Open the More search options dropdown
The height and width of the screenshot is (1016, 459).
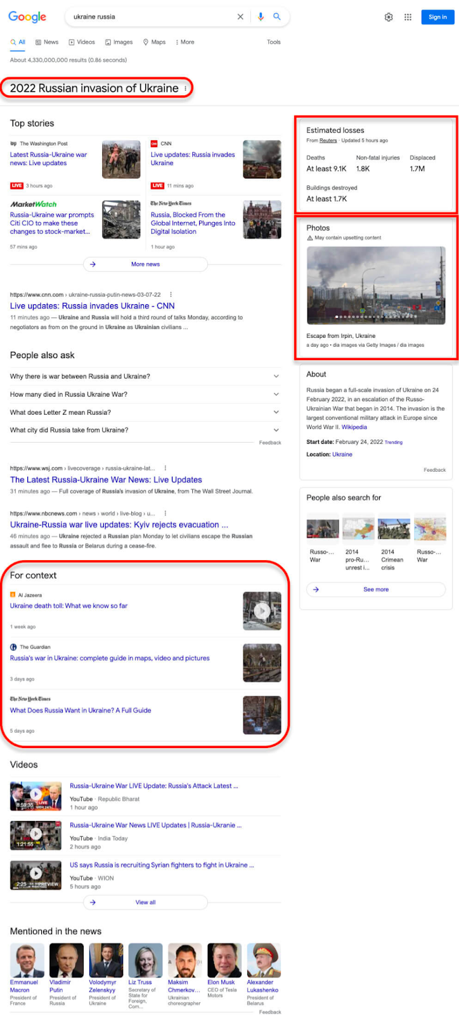pos(184,42)
